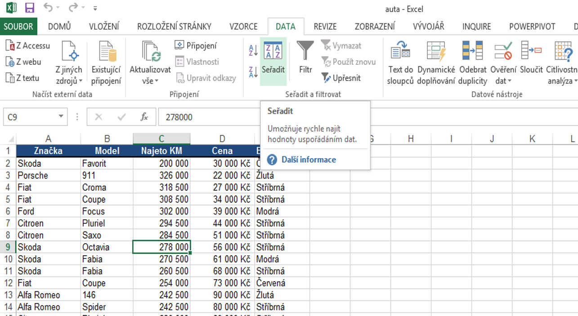Click the Focus model cell
Image resolution: width=578 pixels, height=316 pixels.
tap(107, 211)
